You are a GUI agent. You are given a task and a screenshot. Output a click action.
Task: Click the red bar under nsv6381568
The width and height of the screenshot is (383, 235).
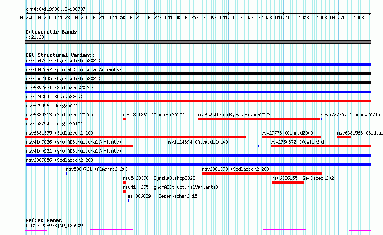tap(344, 137)
